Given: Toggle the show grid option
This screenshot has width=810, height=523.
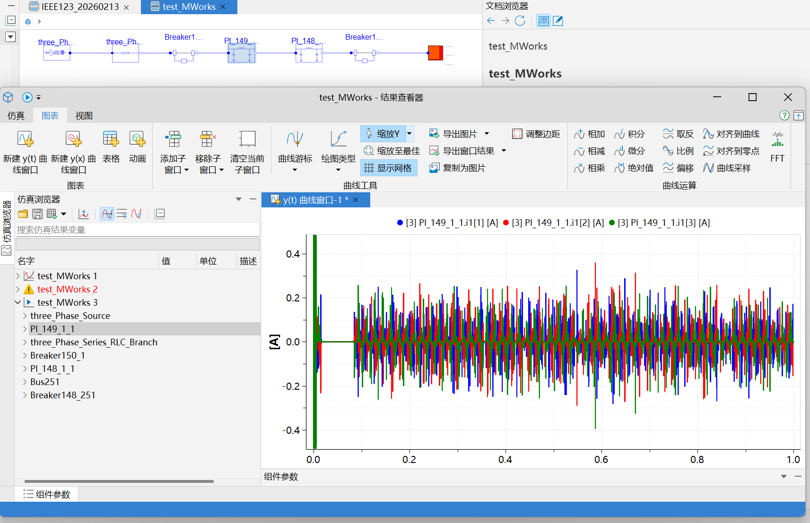Looking at the screenshot, I should (x=389, y=168).
